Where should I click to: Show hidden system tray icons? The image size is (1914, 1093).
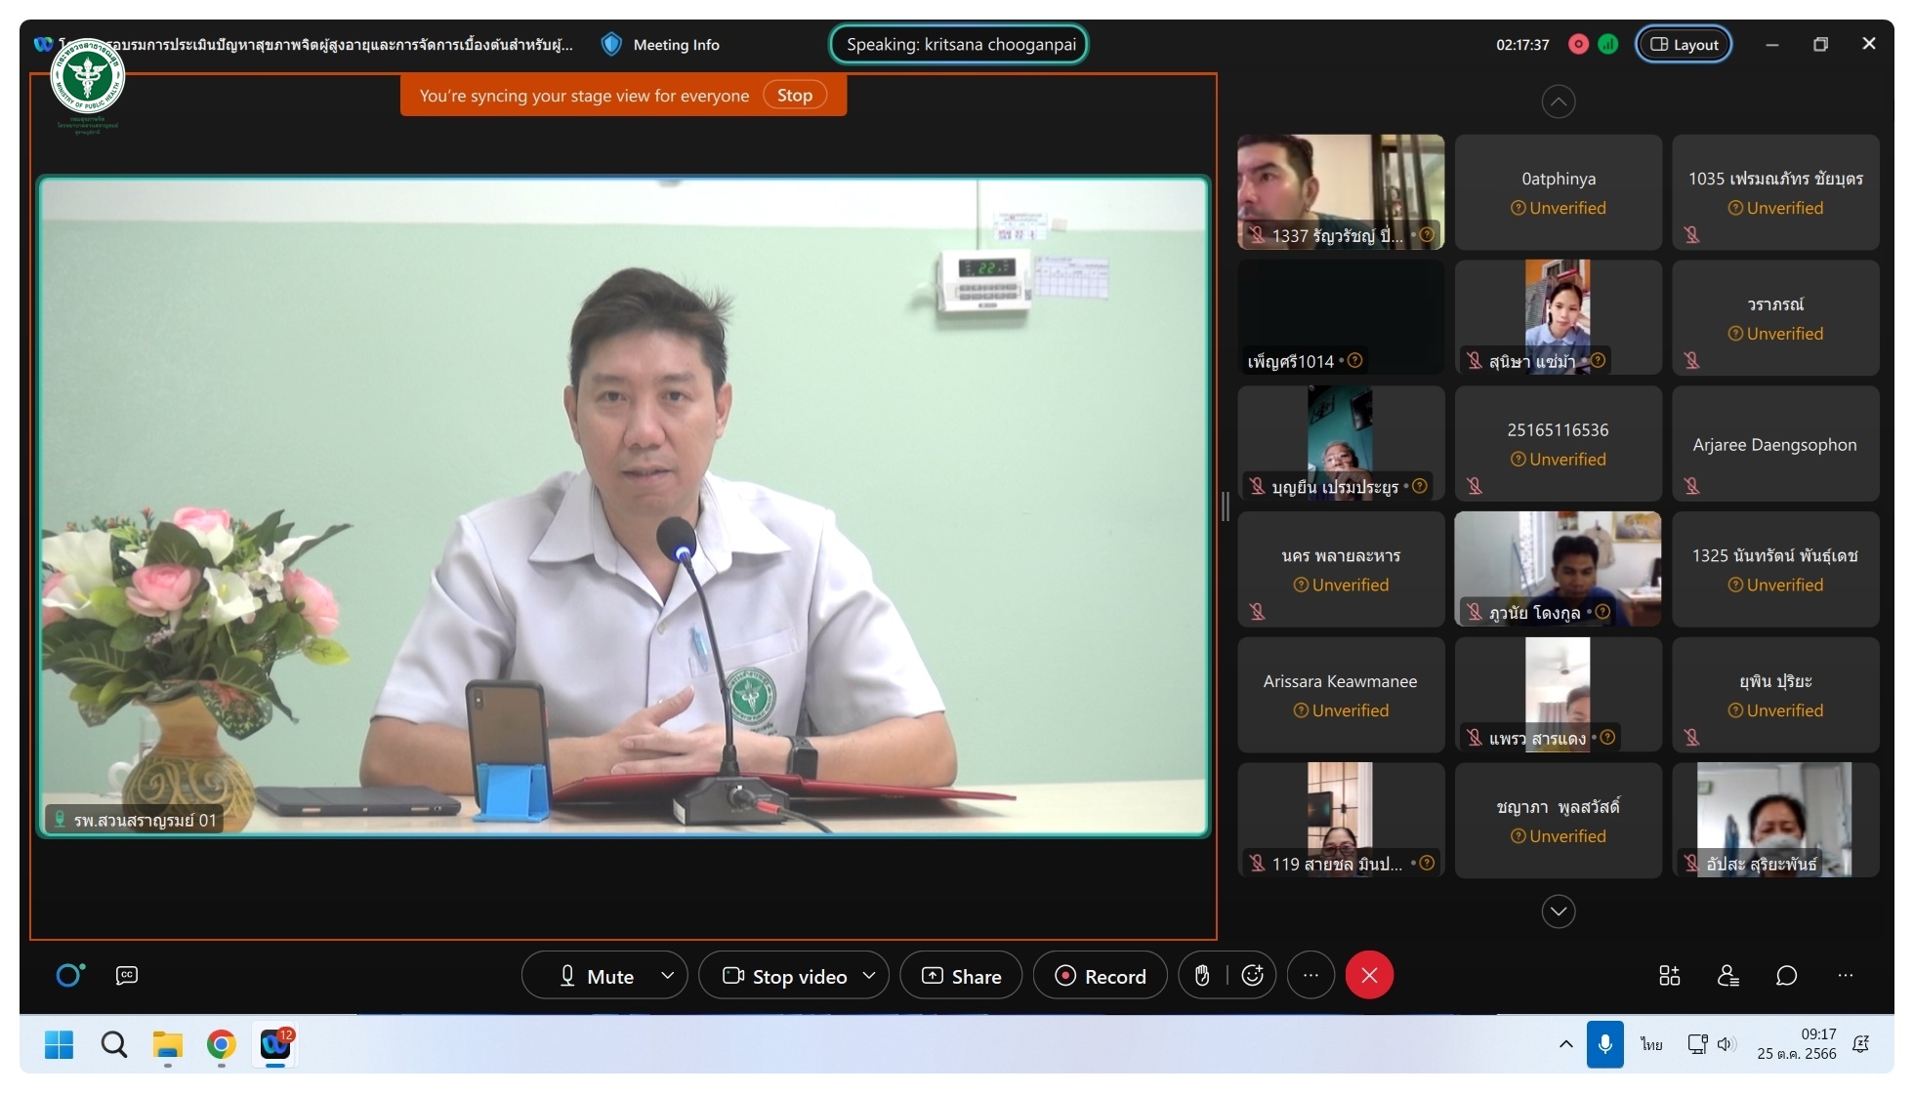click(1565, 1044)
